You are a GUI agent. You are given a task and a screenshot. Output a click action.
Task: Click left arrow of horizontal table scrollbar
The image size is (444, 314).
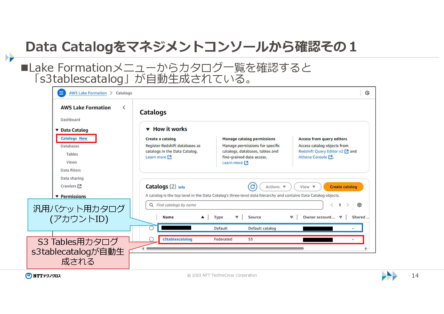143,248
